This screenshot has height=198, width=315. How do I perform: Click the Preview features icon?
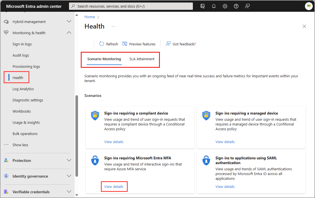[125, 44]
